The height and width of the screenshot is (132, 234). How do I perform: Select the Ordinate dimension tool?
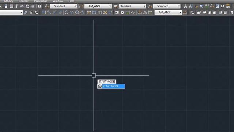point(60,12)
